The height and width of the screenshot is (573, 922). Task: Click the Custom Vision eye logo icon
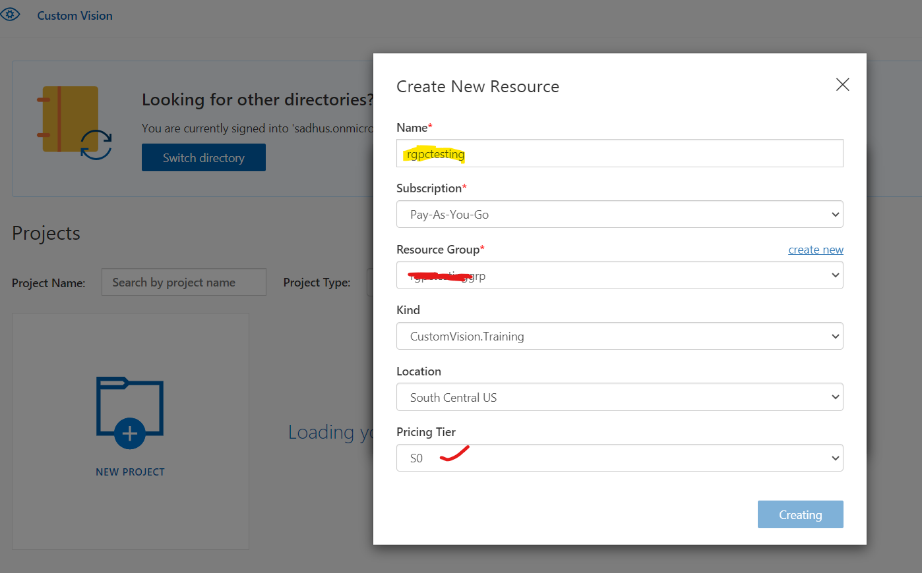point(11,14)
